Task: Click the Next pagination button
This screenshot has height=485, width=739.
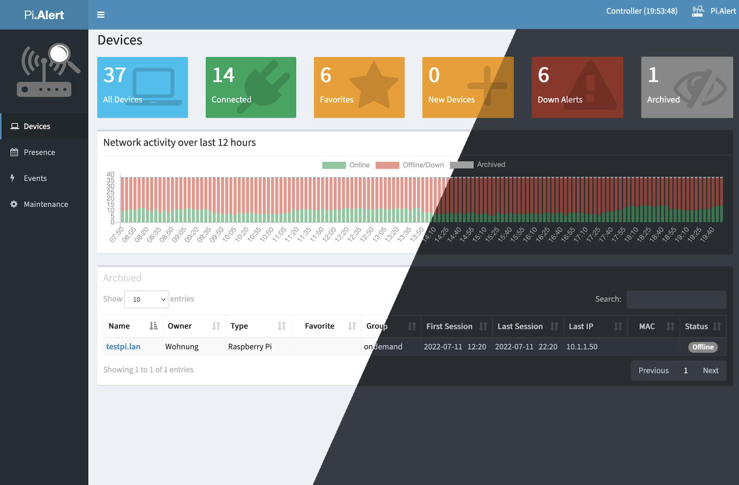Action: 710,371
